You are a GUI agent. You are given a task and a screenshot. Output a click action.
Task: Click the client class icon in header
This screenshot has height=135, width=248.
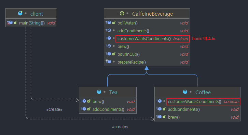tap(20, 13)
